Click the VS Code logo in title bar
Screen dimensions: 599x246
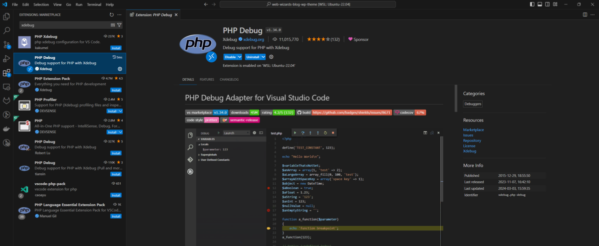4,4
